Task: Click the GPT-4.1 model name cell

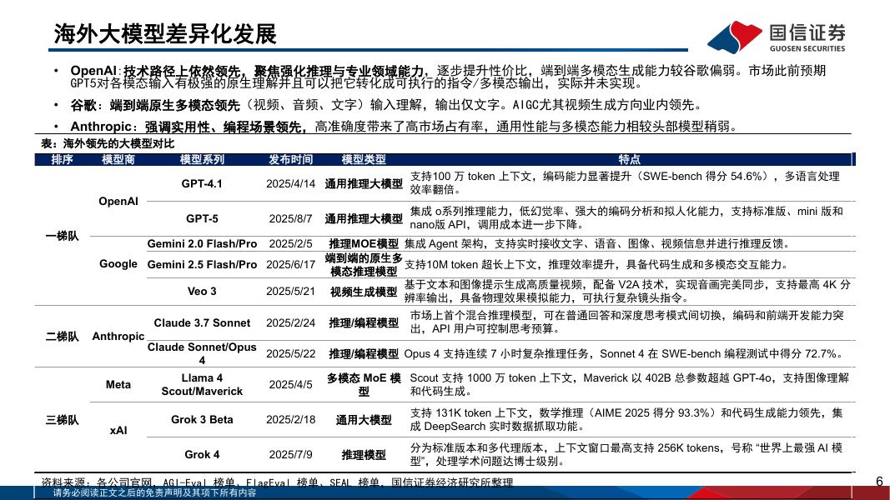Action: click(x=204, y=182)
